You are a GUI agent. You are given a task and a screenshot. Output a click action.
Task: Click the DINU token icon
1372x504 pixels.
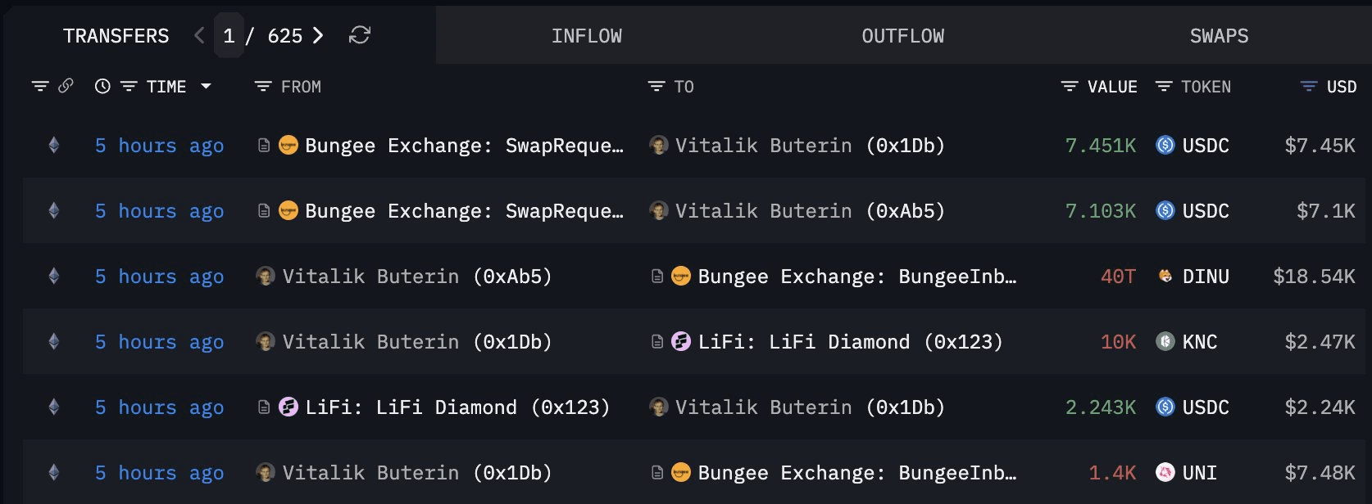pos(1165,277)
